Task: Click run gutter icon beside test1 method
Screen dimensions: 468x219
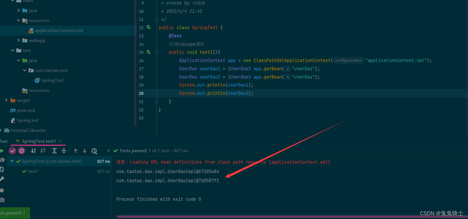Action: (149, 52)
